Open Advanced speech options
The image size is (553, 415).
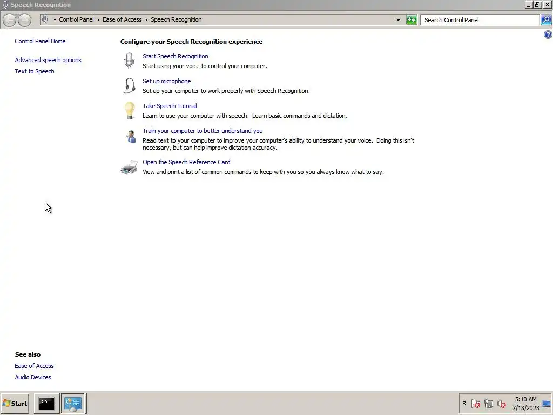[48, 60]
